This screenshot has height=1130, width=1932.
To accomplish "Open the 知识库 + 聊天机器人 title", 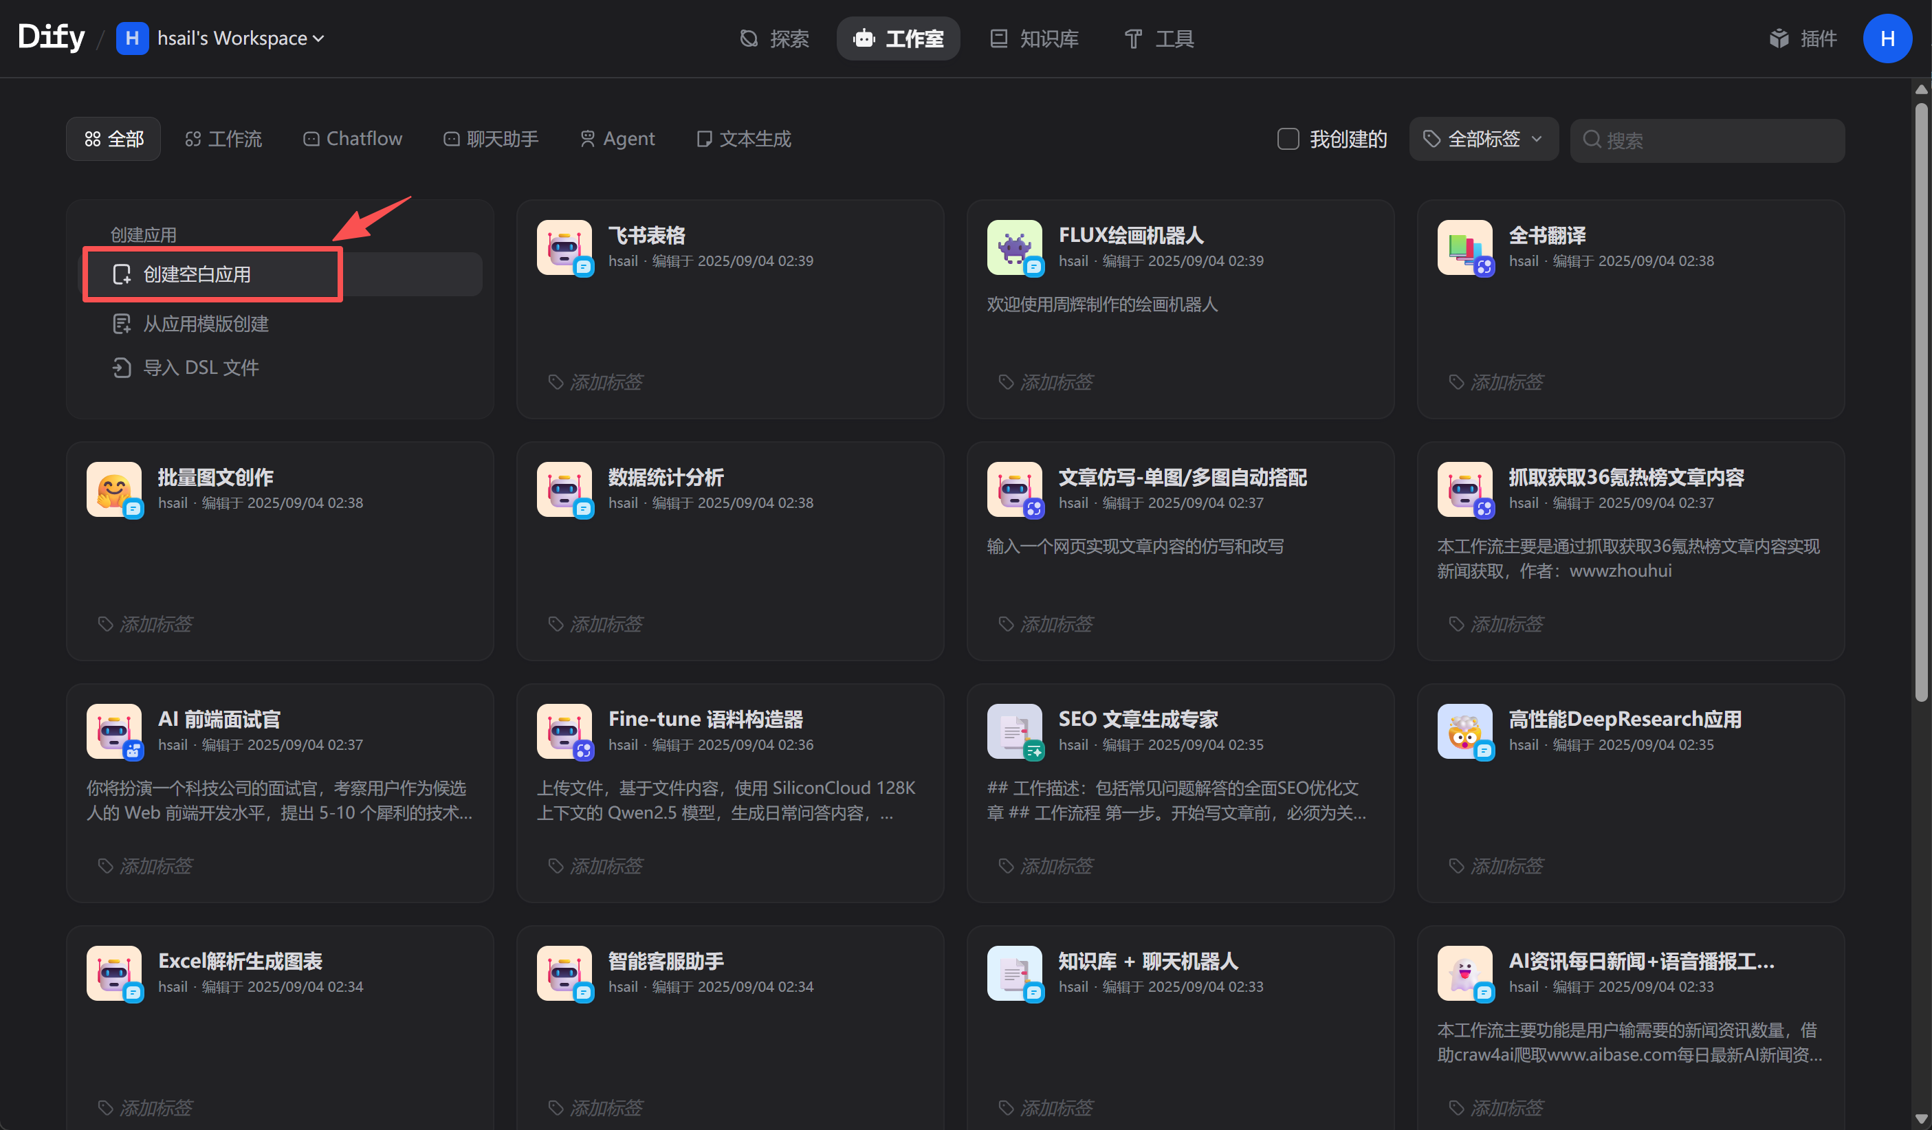I will [x=1148, y=961].
